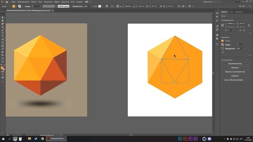Click Перекрасить button
Image resolution: width=253 pixels, height=142 pixels.
point(235,68)
